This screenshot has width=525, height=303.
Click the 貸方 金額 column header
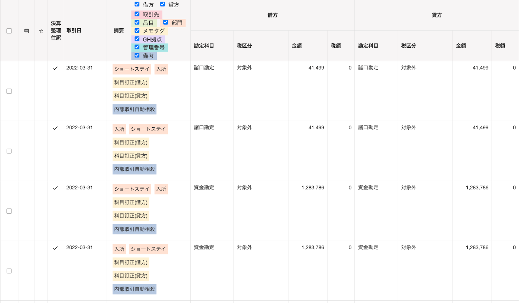[461, 46]
